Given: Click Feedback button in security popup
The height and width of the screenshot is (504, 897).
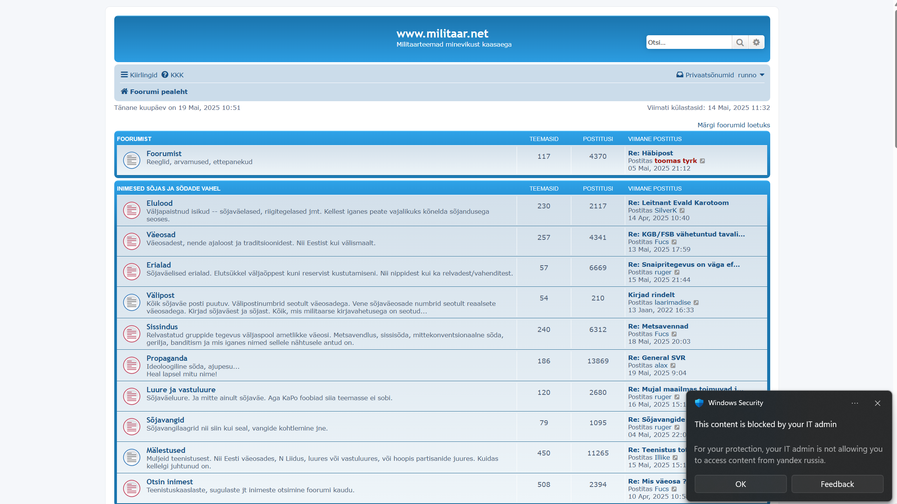Looking at the screenshot, I should 837,484.
